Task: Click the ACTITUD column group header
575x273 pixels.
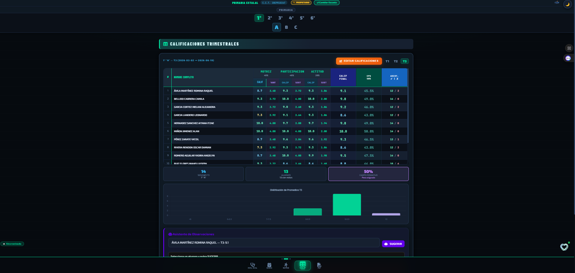Action: pos(317,73)
